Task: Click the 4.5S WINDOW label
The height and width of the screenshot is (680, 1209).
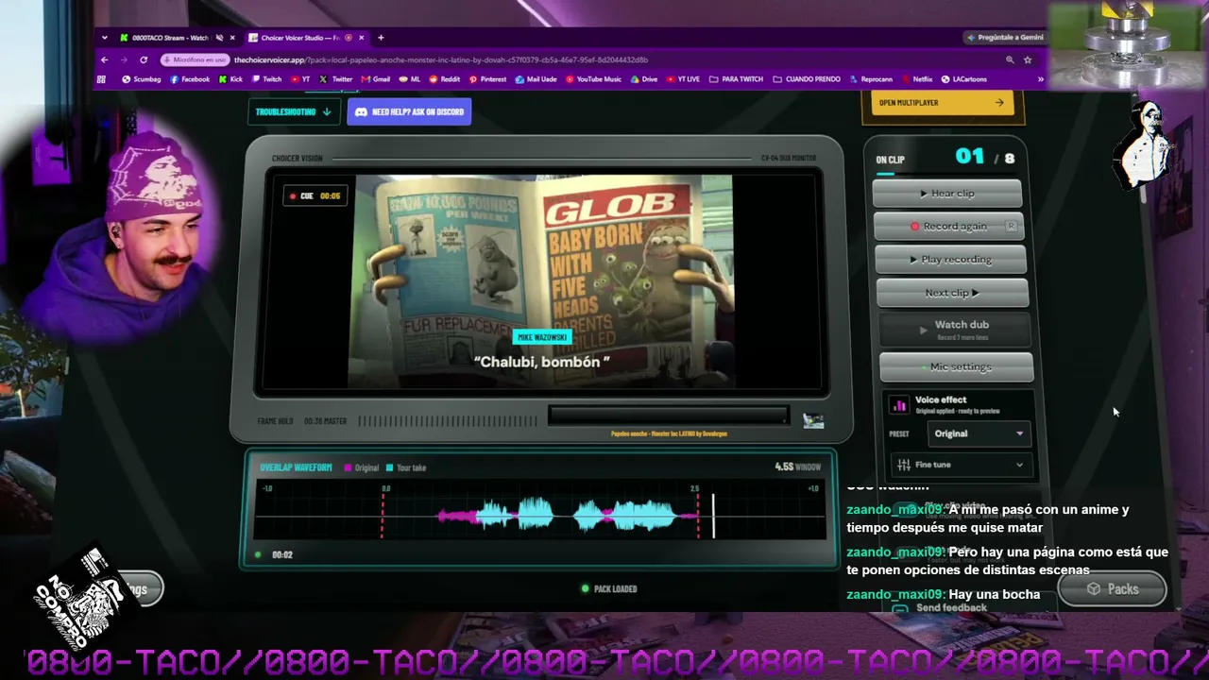Action: click(x=798, y=467)
